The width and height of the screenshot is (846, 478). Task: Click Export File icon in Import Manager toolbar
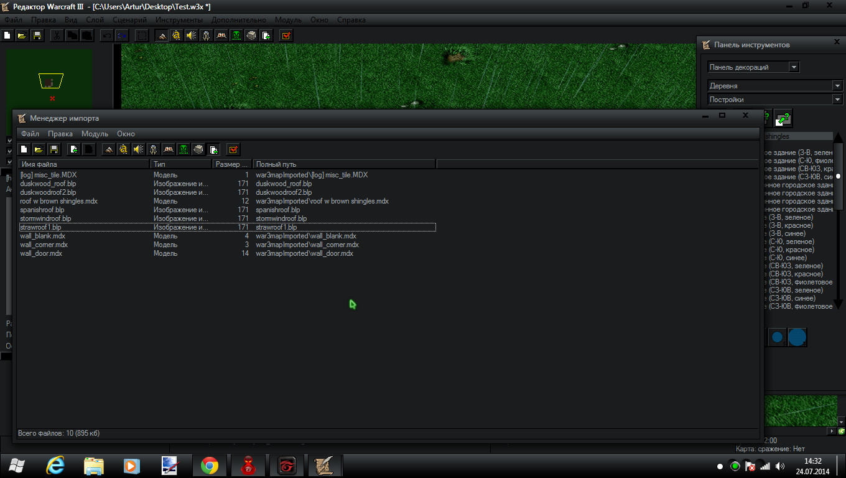pyautogui.click(x=89, y=149)
